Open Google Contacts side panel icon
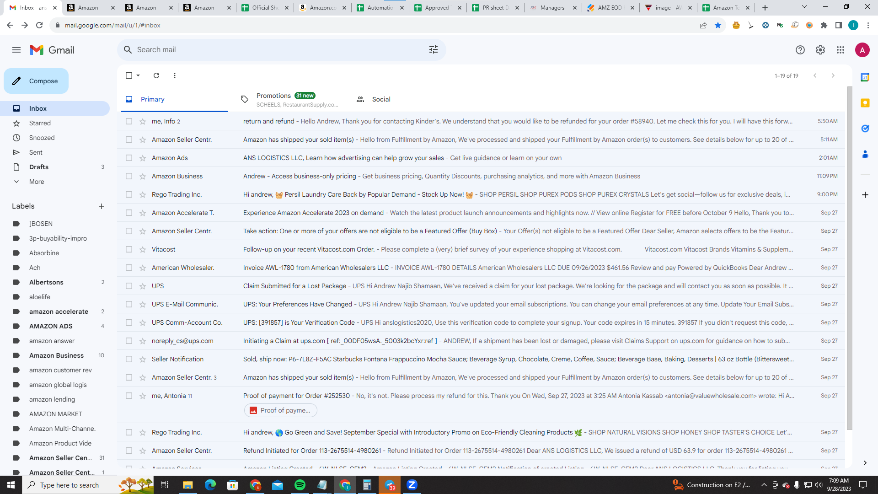Viewport: 878px width, 494px height. click(x=865, y=154)
